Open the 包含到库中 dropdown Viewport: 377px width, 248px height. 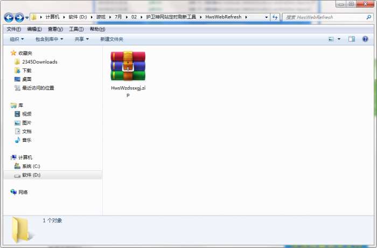point(49,39)
